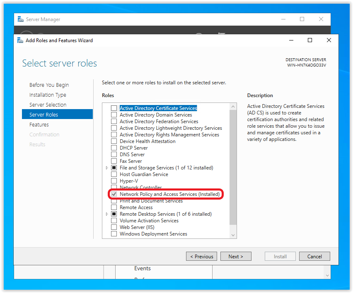Check Volume Activation Services role

click(x=114, y=221)
